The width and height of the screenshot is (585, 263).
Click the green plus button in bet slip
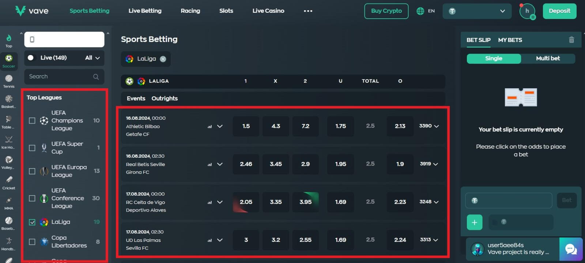(474, 223)
